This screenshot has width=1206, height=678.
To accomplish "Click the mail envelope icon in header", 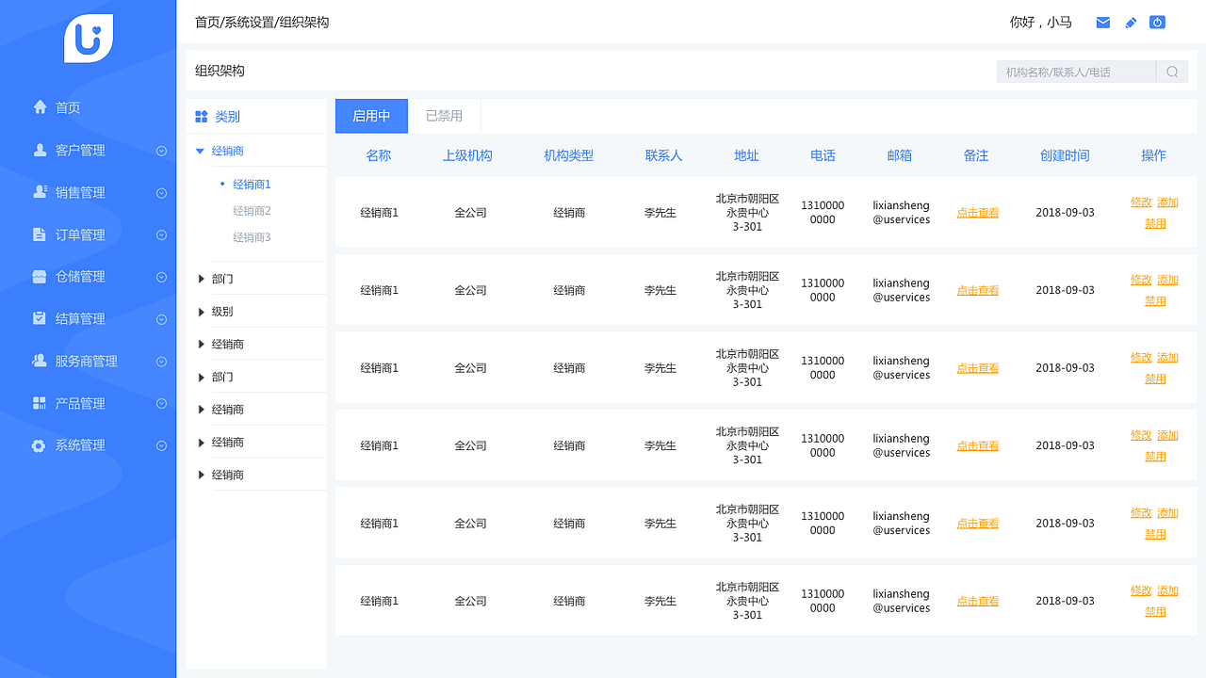I will click(1102, 23).
